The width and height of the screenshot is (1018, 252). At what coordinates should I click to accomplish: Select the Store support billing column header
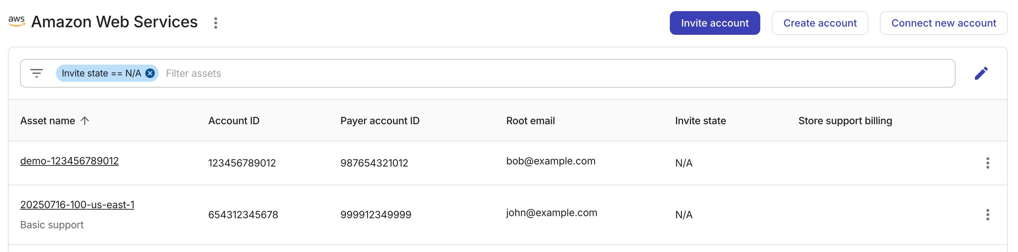click(x=845, y=121)
